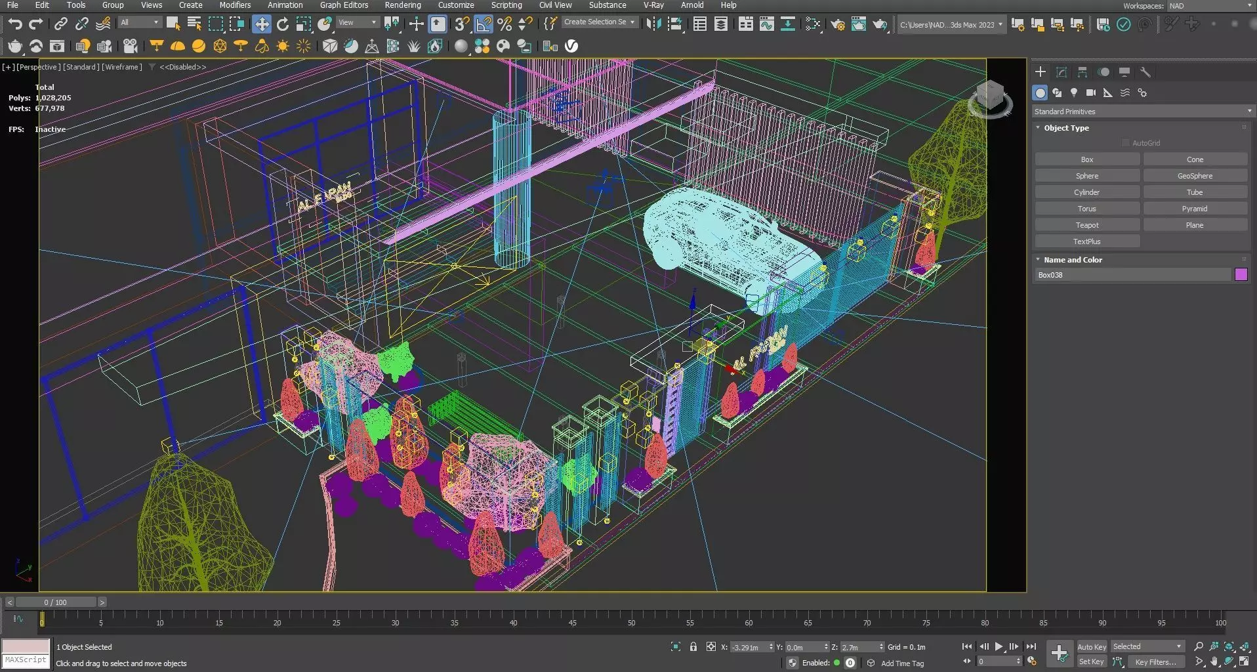
Task: Open the Create Selection Set dropdown
Action: click(x=600, y=22)
